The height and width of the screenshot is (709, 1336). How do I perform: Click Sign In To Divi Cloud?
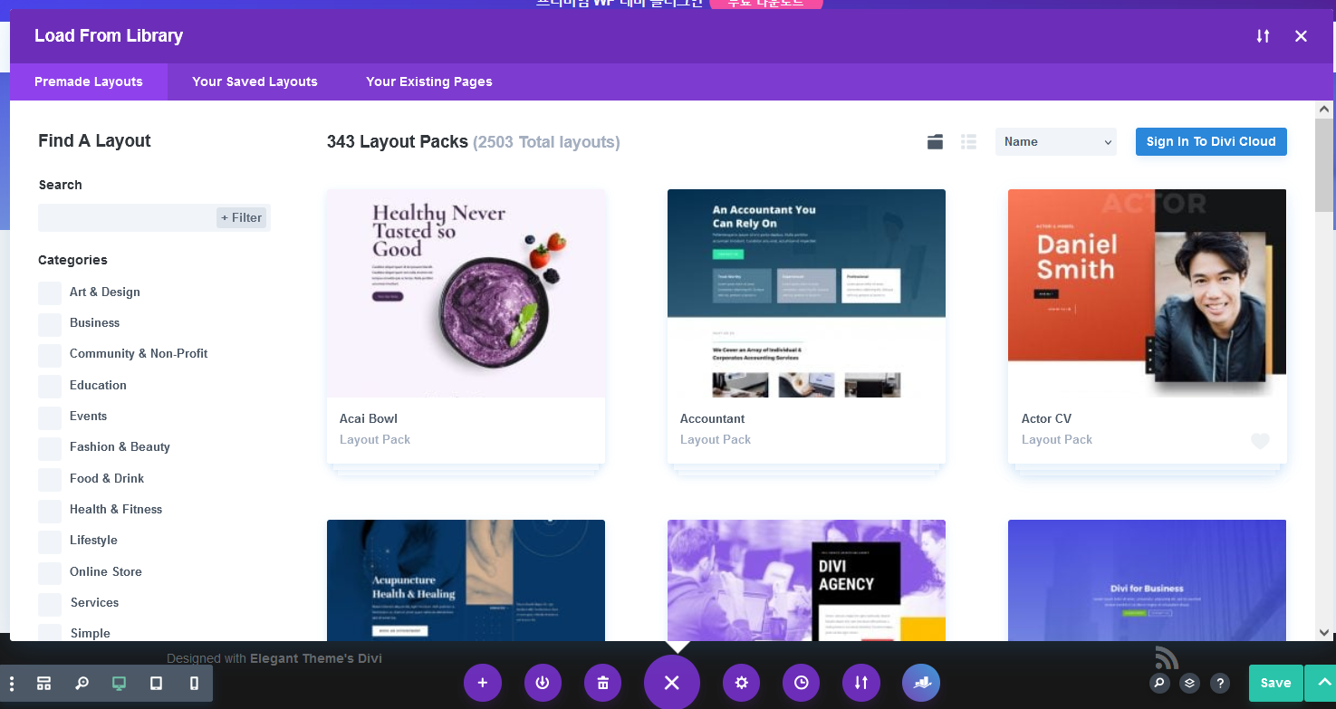1211,141
